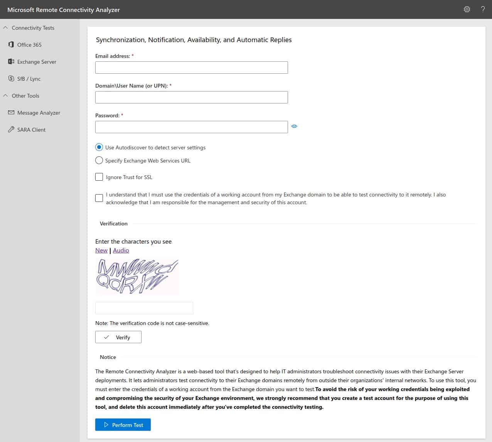Click the Verify button
Image resolution: width=492 pixels, height=442 pixels.
click(x=118, y=337)
